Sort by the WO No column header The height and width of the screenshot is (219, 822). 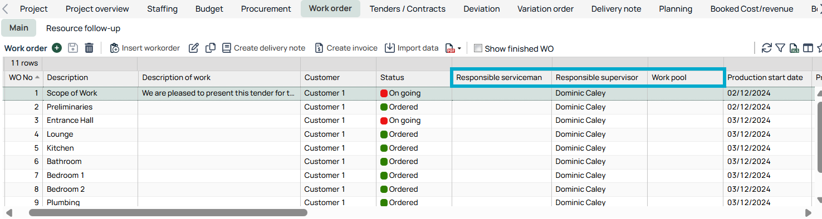point(23,77)
